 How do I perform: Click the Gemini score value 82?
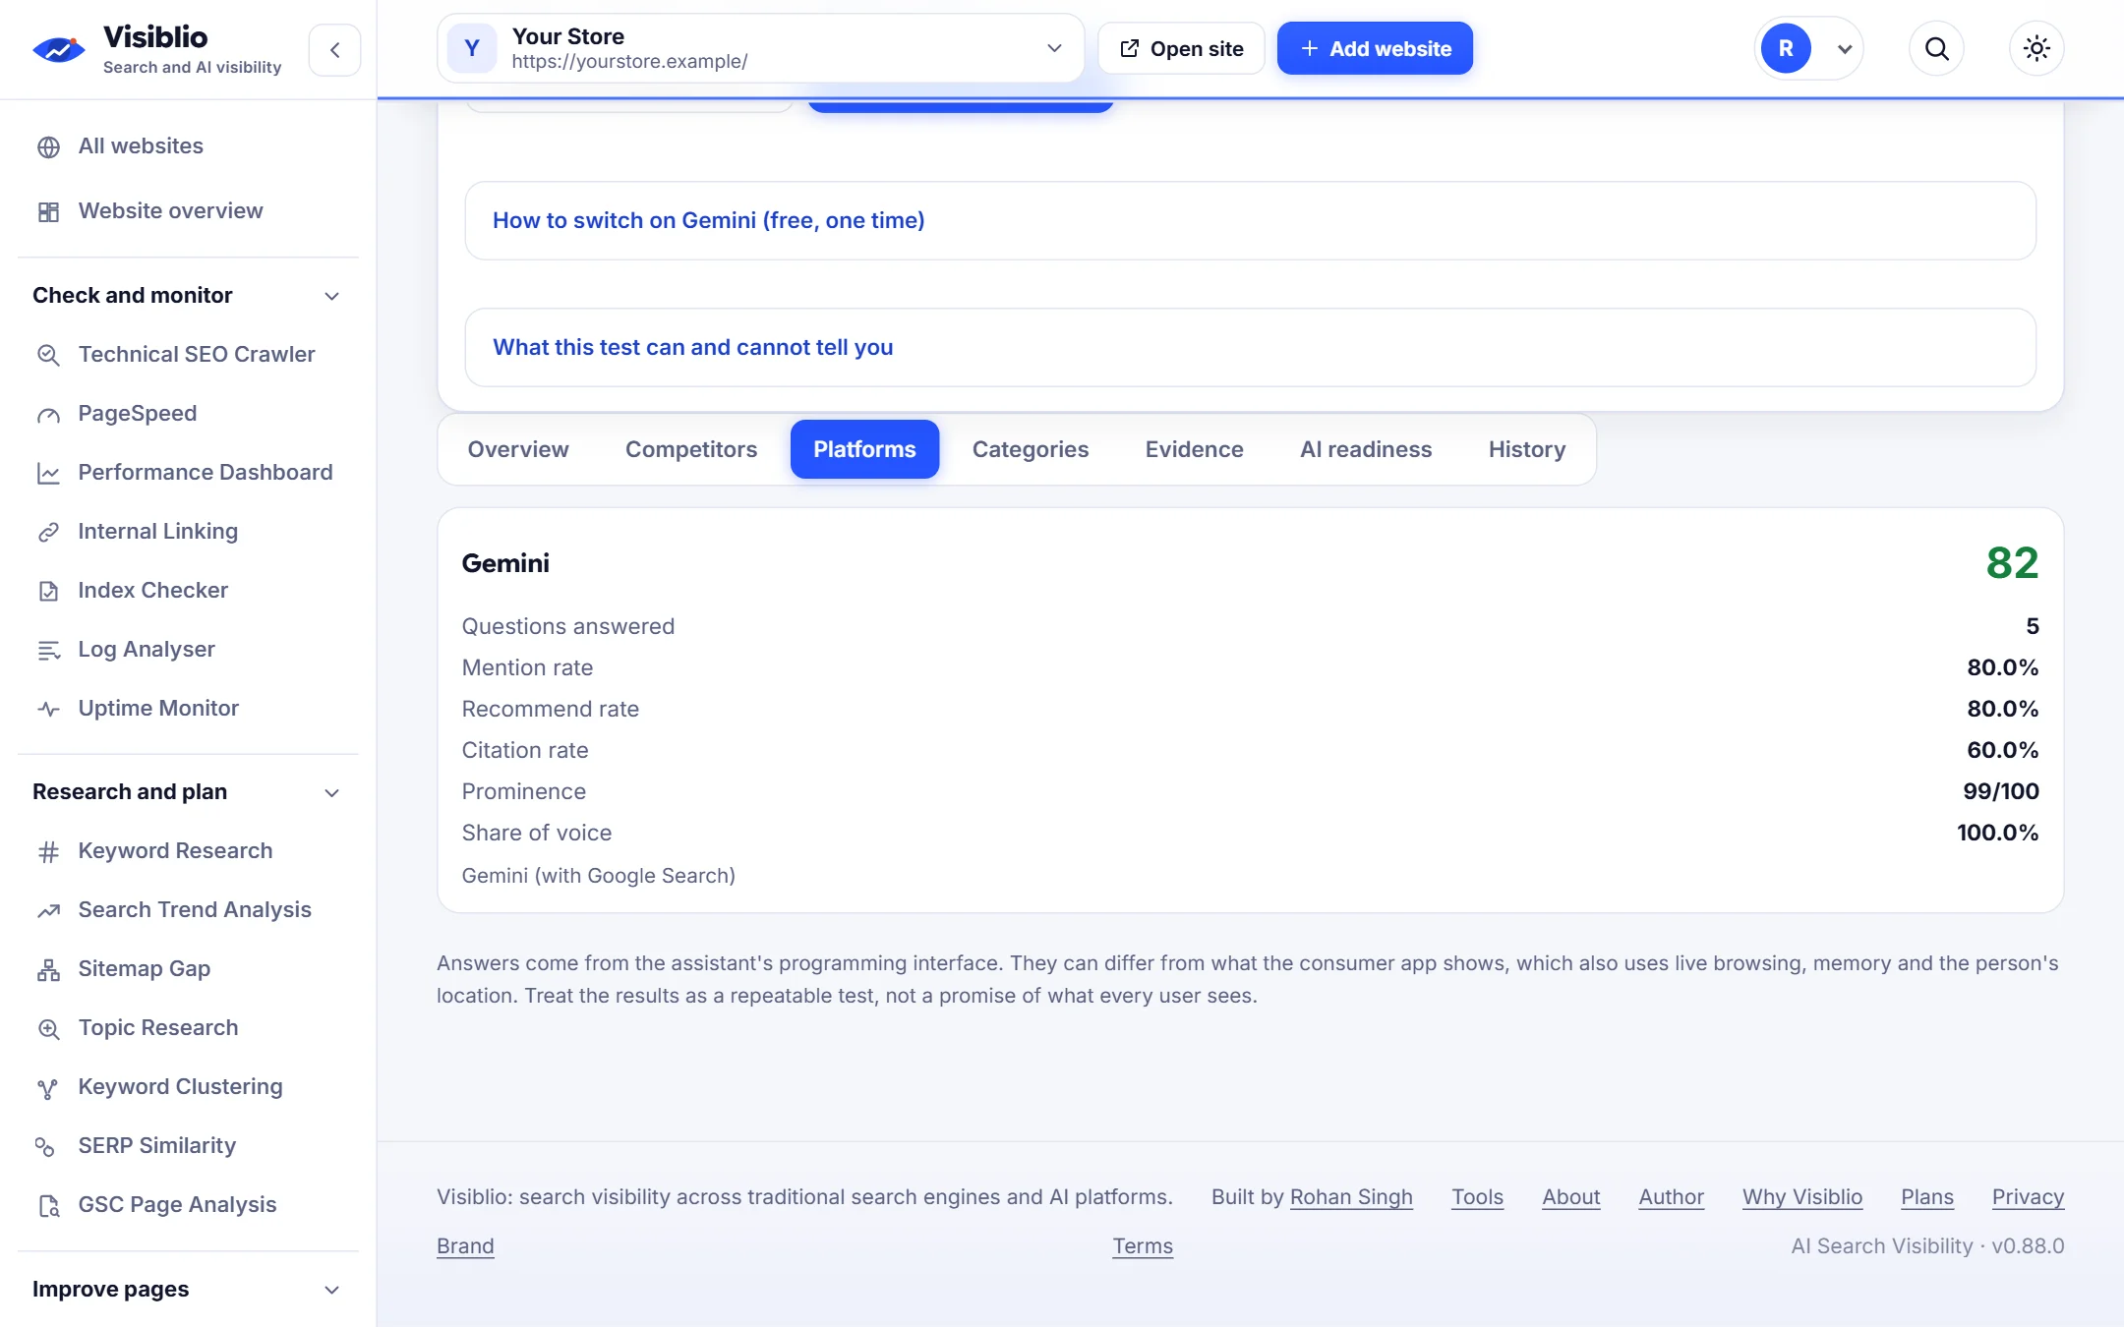pyautogui.click(x=2012, y=563)
